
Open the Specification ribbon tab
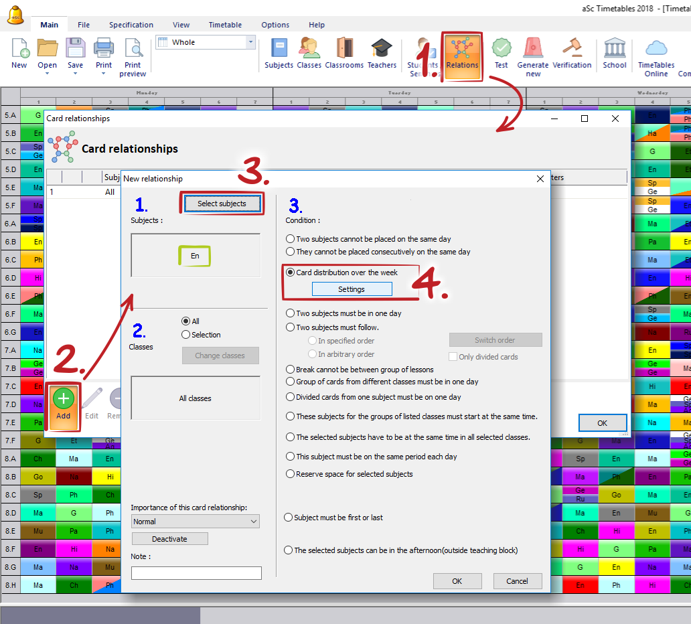[x=131, y=25]
